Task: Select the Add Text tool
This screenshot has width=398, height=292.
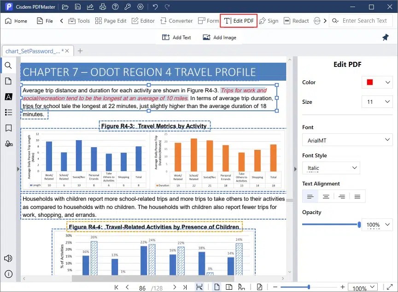Action: [176, 37]
